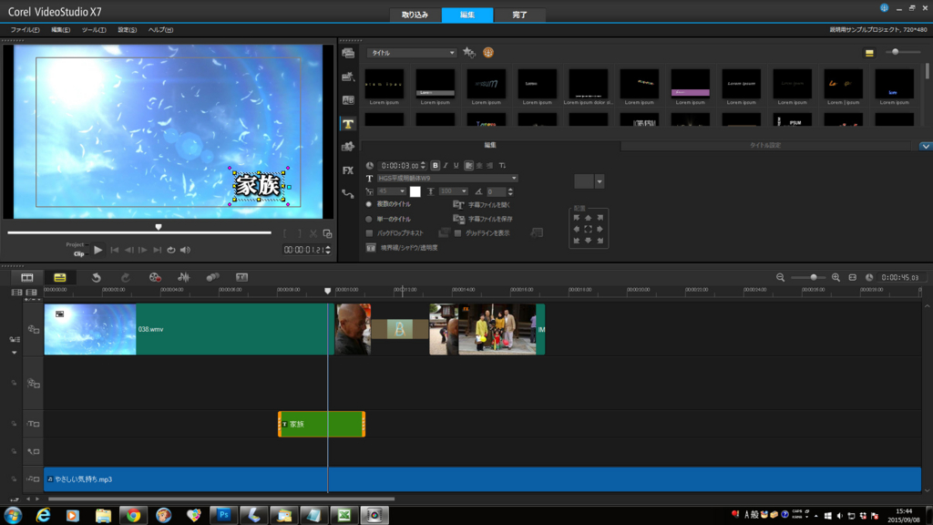Viewport: 933px width, 525px height.
Task: Select 単一のタイトル radio button
Action: pyautogui.click(x=369, y=219)
